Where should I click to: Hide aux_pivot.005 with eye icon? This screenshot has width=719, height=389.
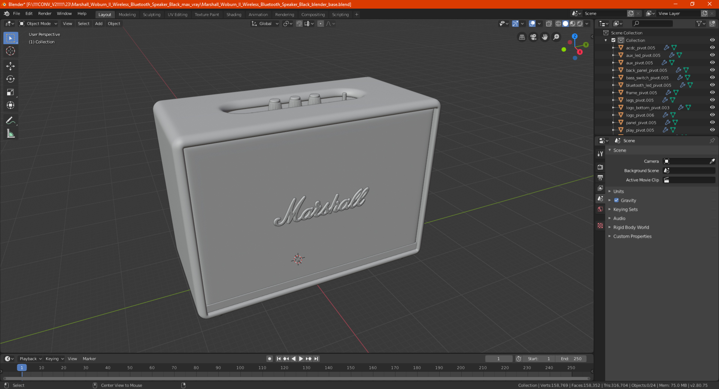(x=712, y=62)
